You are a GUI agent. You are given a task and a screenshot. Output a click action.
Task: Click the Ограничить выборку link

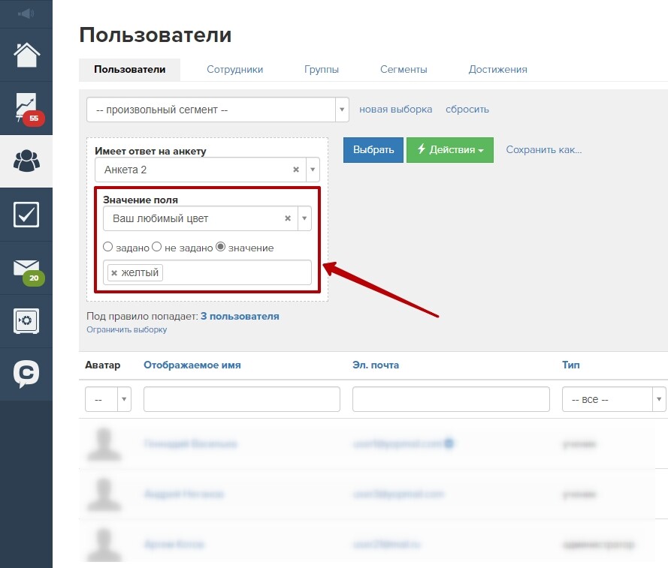pyautogui.click(x=126, y=329)
